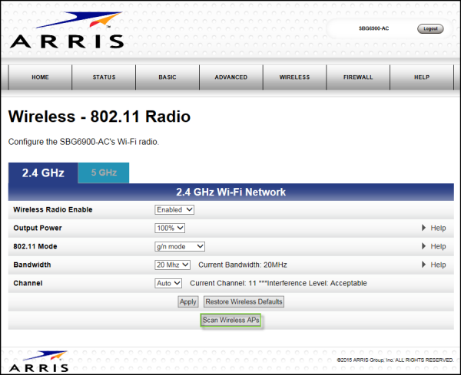The width and height of the screenshot is (461, 375).
Task: Click the Scan Wireless APs button
Action: [x=231, y=320]
